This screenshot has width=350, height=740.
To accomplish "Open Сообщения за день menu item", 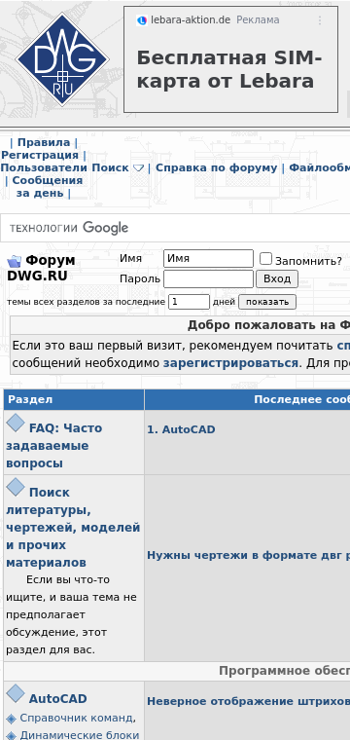I will point(47,186).
